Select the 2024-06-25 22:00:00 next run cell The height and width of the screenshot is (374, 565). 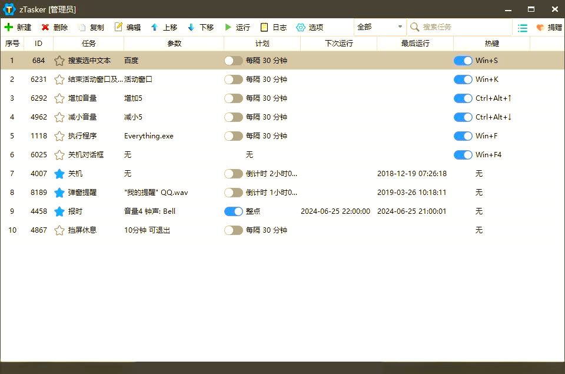click(x=335, y=211)
